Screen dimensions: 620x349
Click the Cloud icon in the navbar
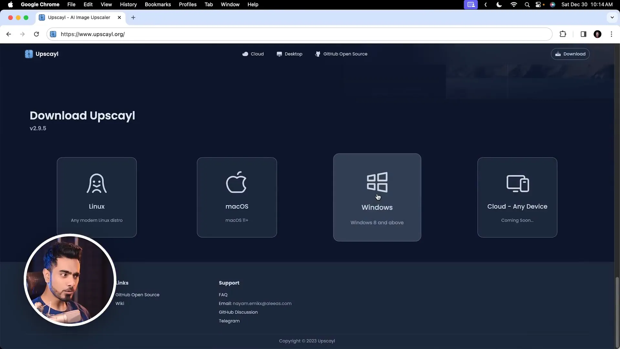(x=245, y=54)
